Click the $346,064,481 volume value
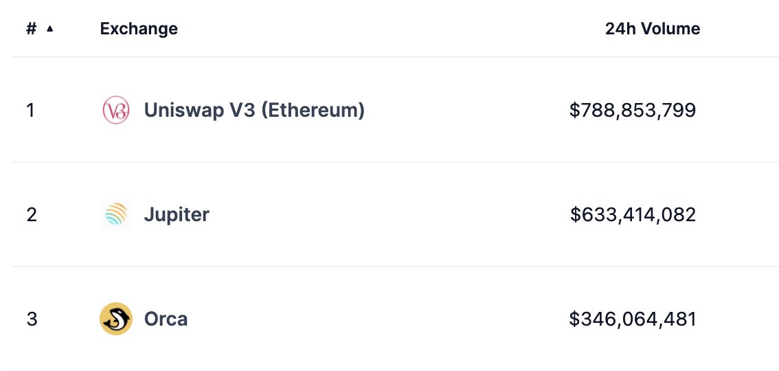Screen dimensions: 779x371 click(633, 319)
